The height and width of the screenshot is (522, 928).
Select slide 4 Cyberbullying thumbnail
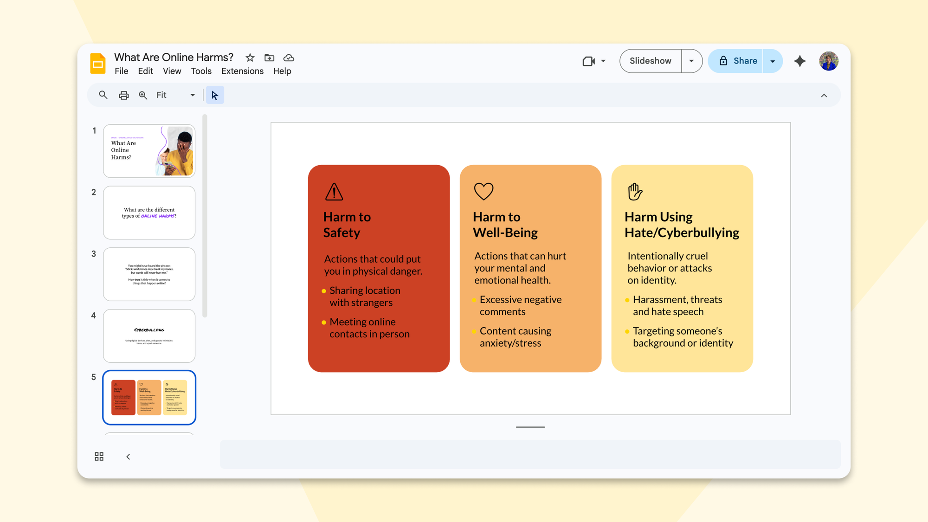coord(149,335)
